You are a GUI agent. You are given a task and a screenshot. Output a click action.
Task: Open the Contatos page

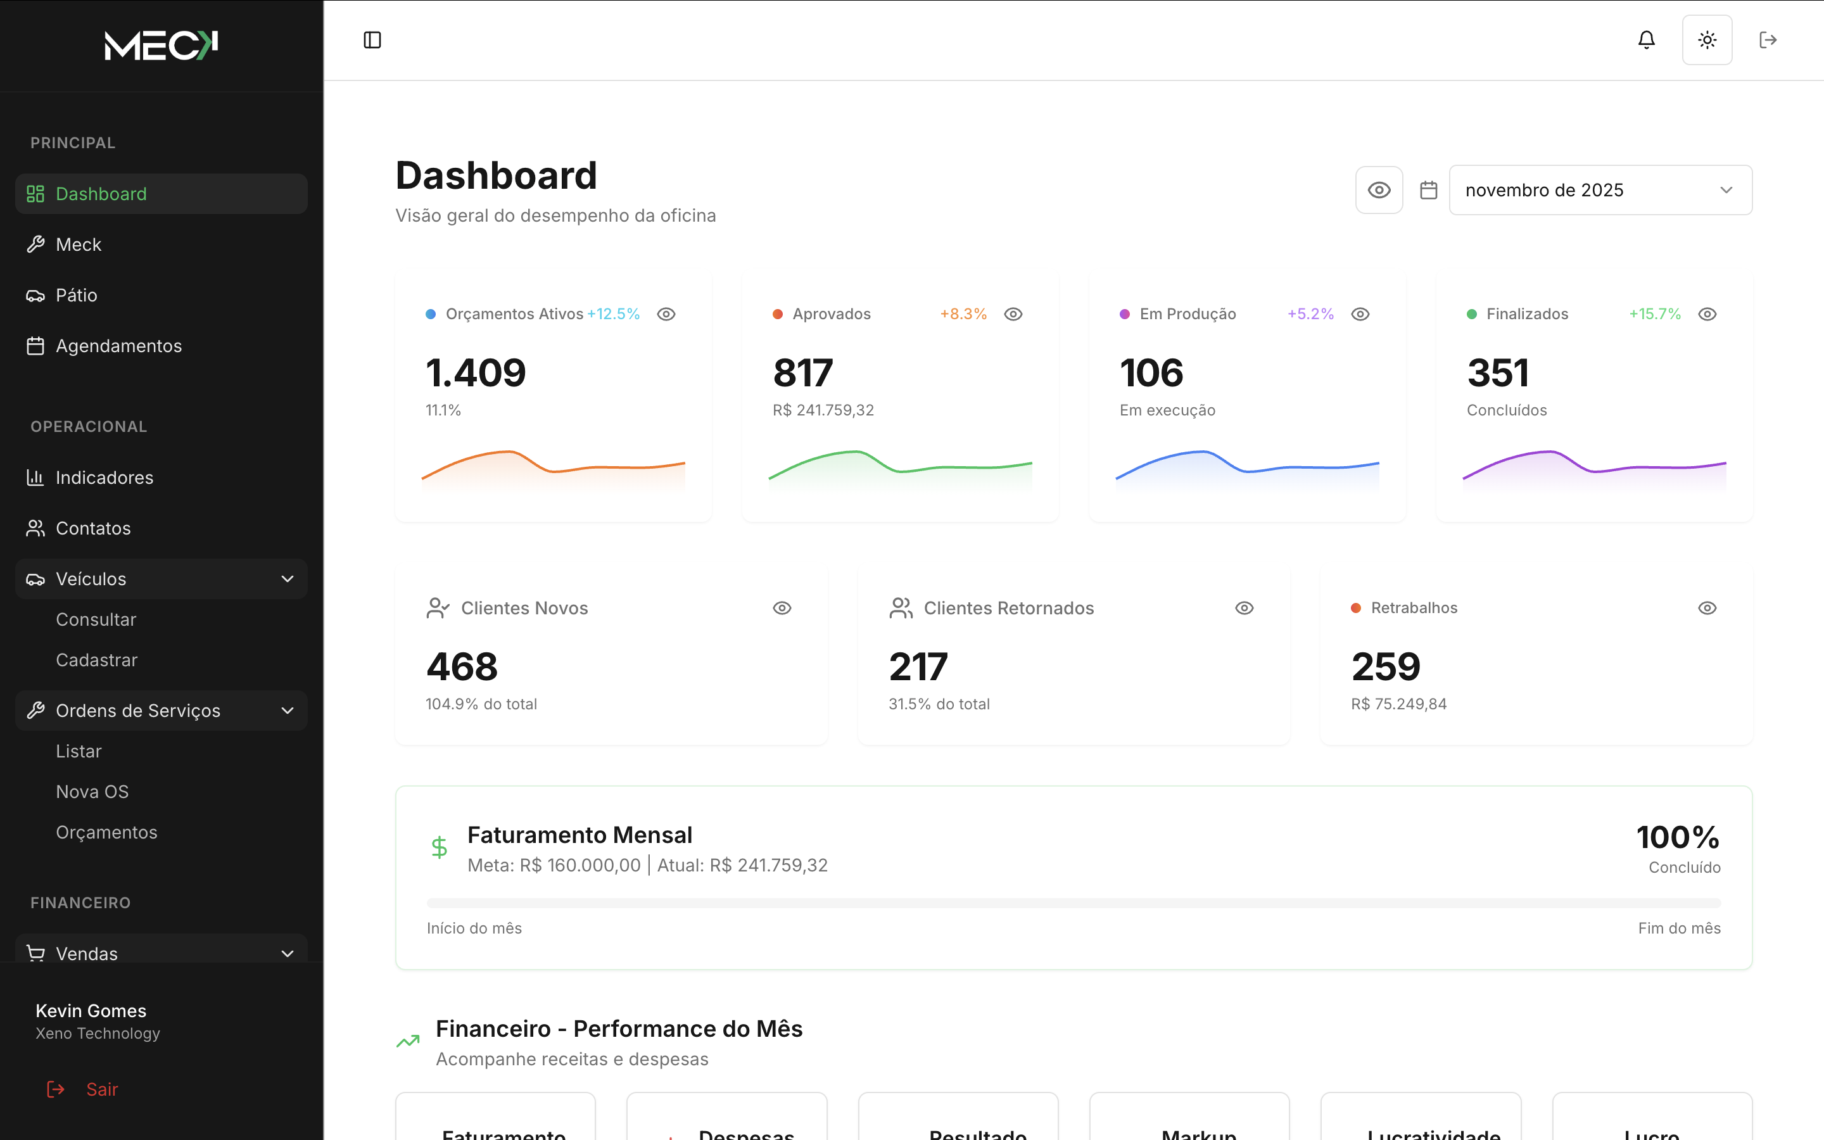pos(92,528)
